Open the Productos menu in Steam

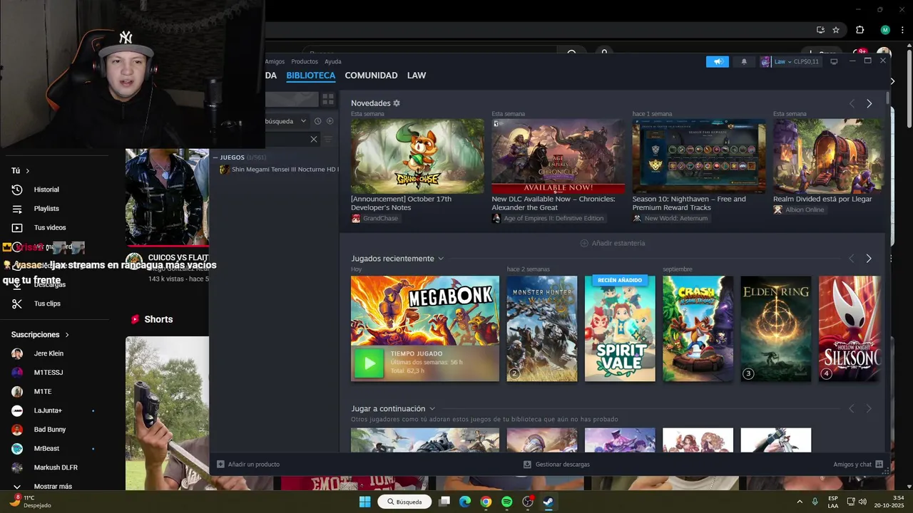pyautogui.click(x=305, y=62)
